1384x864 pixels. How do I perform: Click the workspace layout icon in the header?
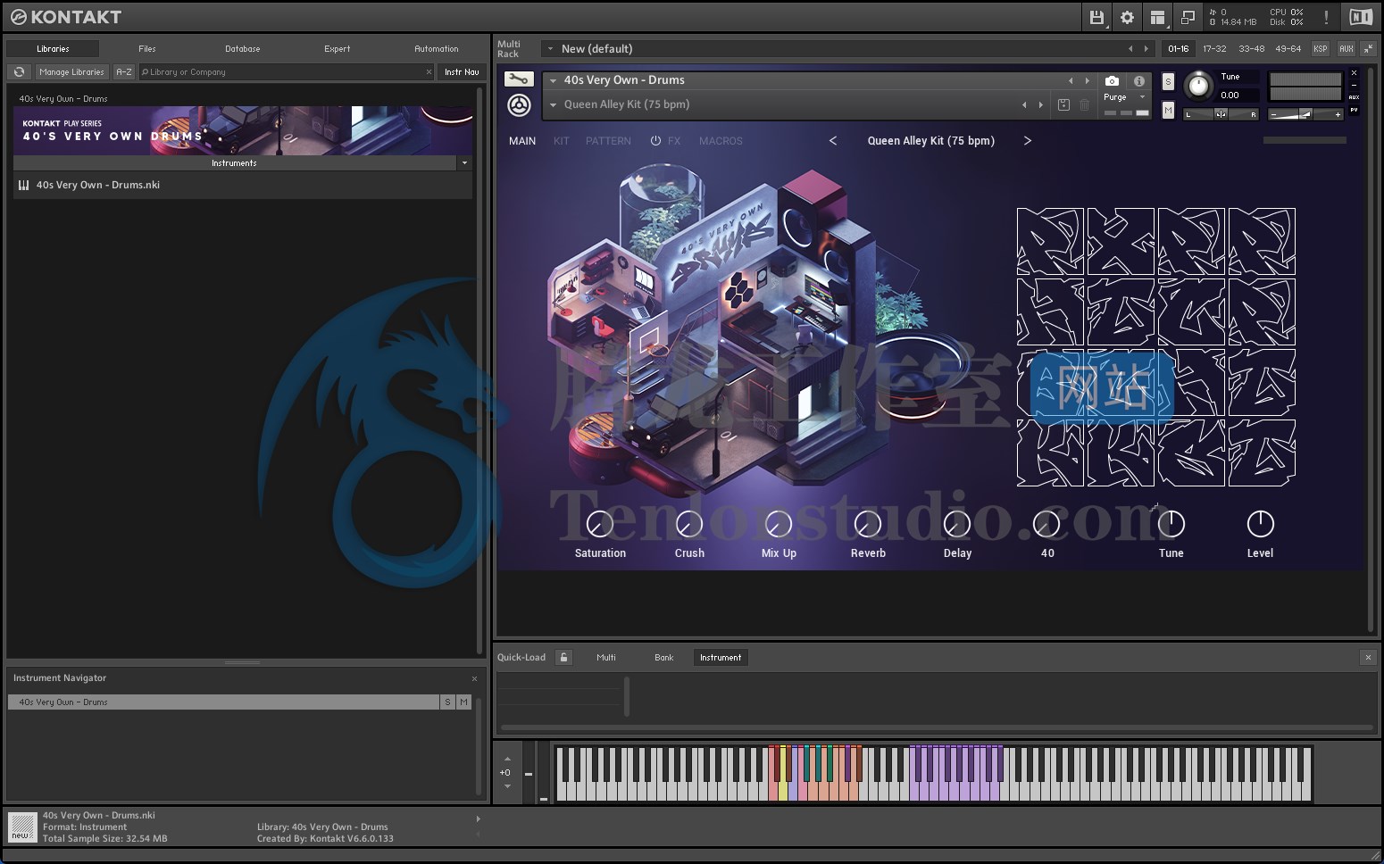tap(1157, 16)
